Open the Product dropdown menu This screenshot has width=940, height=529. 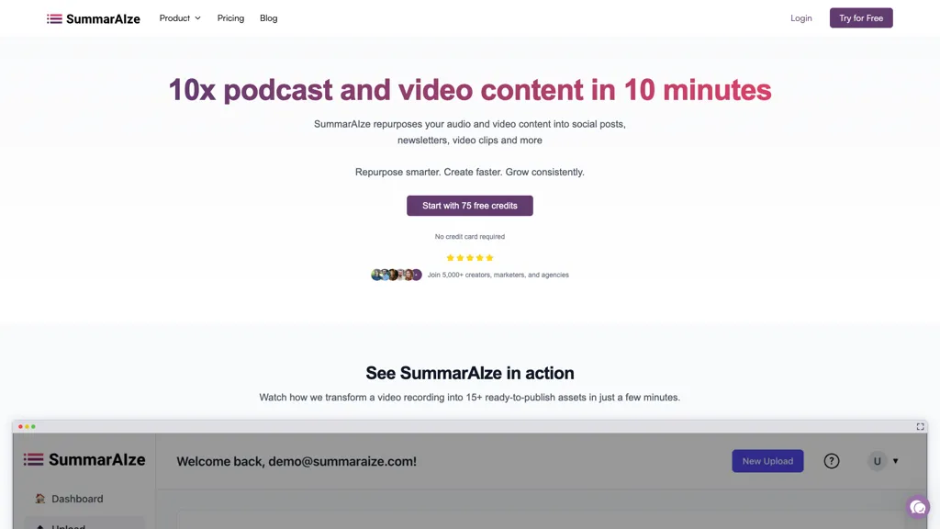(x=179, y=17)
